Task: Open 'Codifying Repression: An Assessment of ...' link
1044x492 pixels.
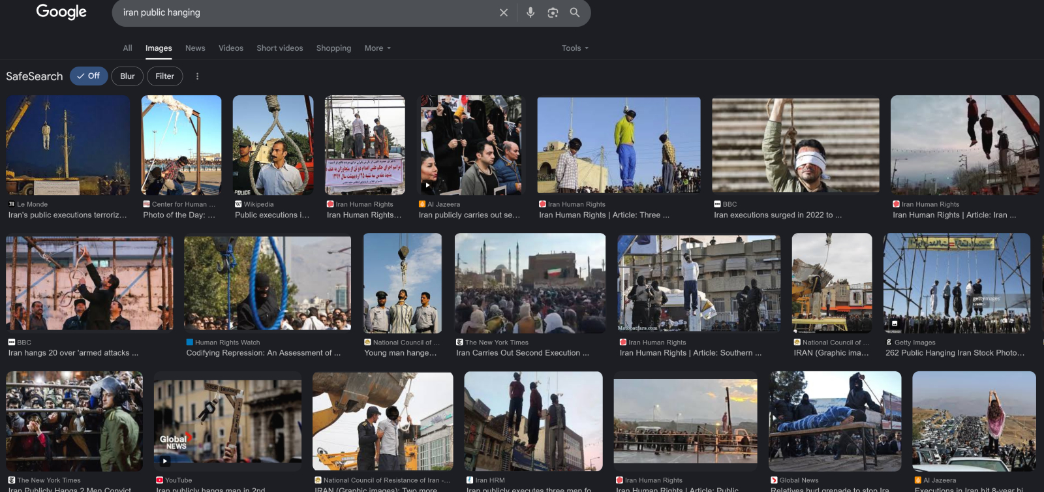Action: pos(264,353)
